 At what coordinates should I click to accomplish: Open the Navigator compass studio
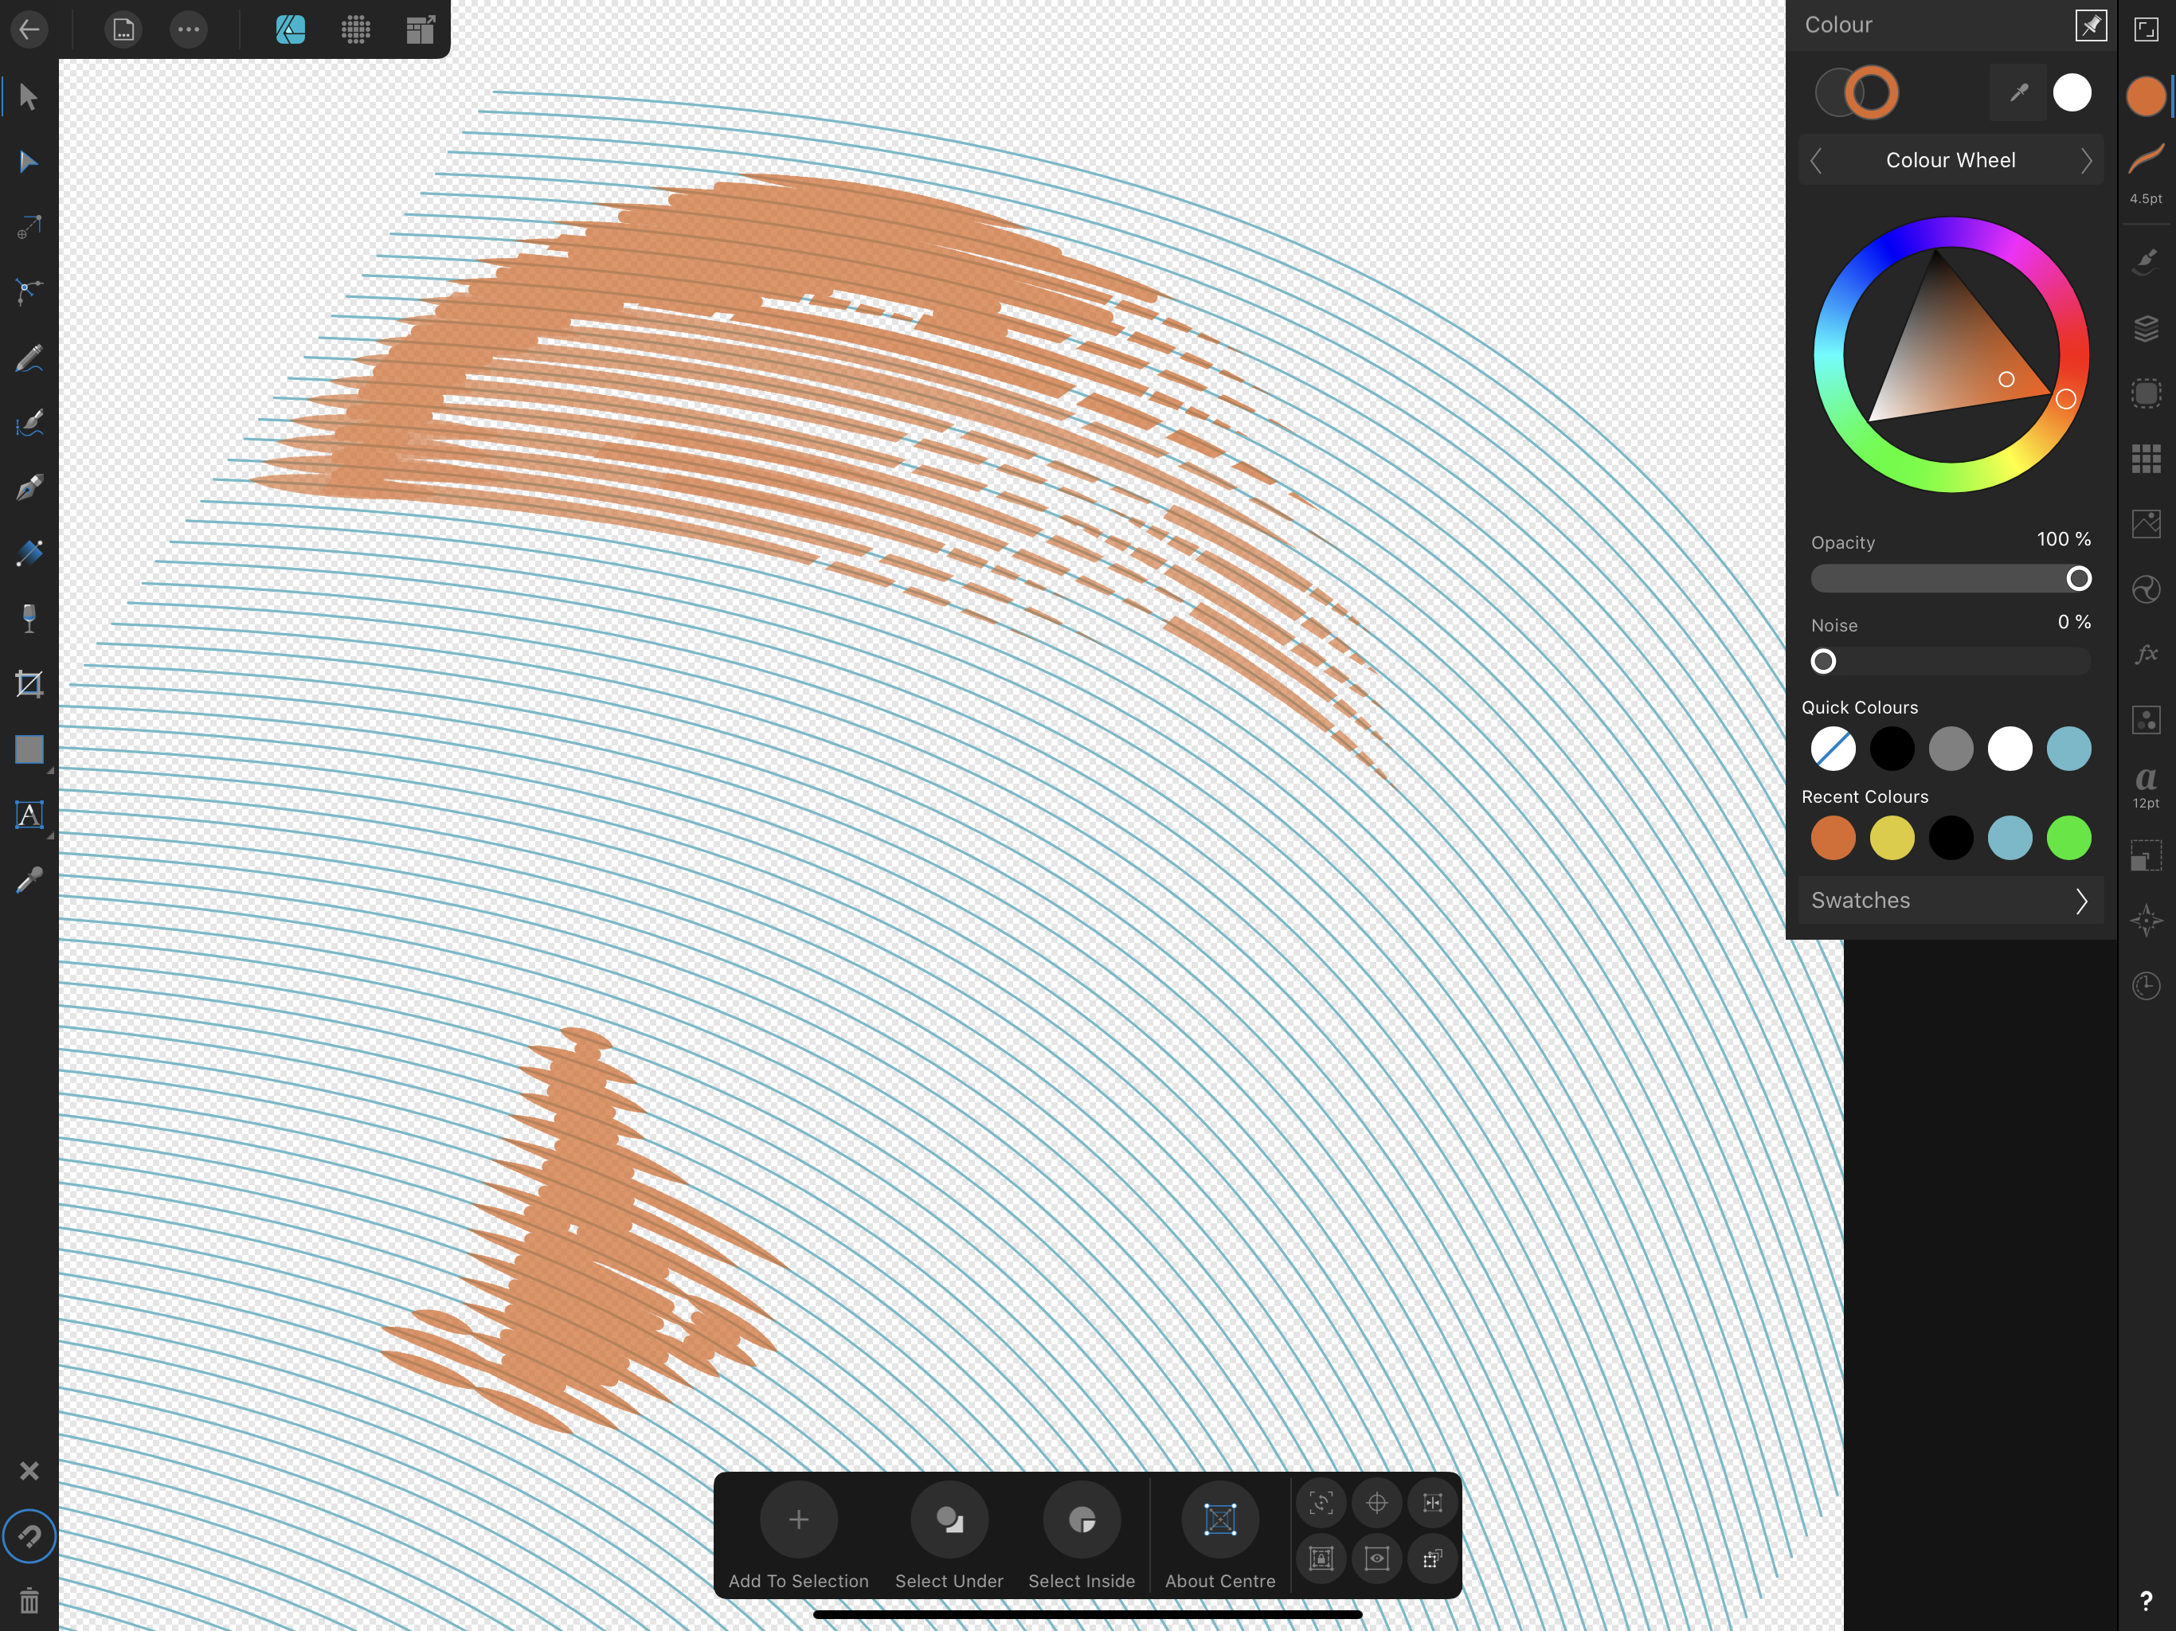click(2146, 921)
